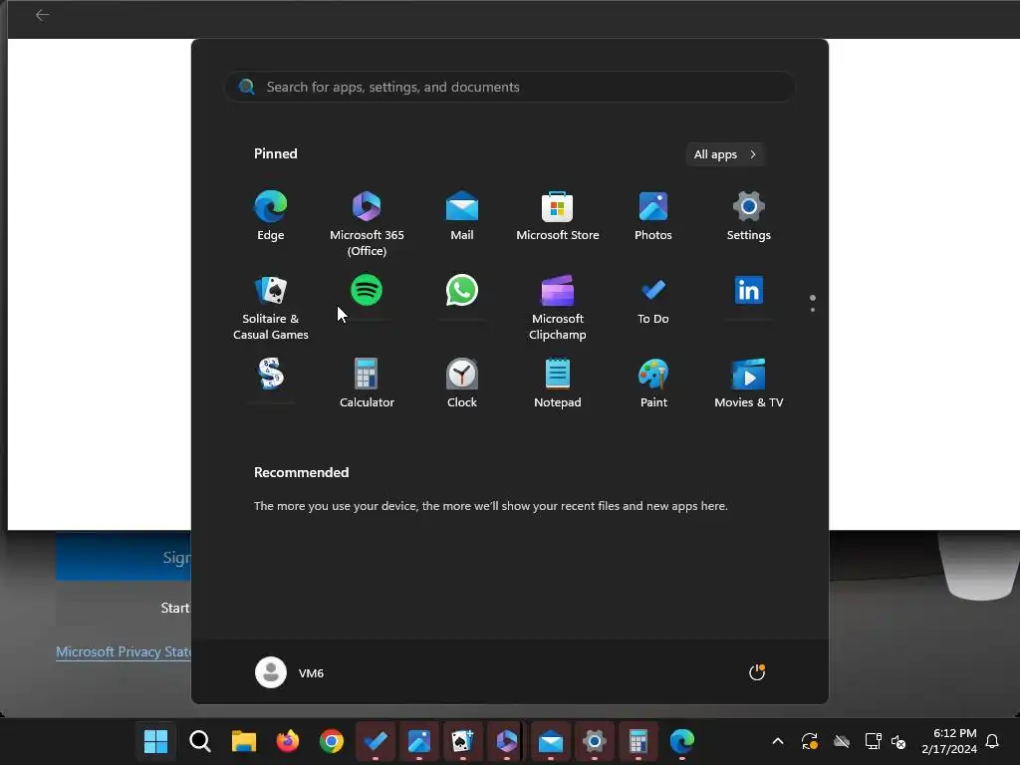
Task: Open Edge from pinned apps
Action: [271, 216]
